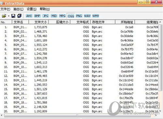Screen dimensions: 163x119
Task: Click start address 0x101e509
Action: click(126, 76)
